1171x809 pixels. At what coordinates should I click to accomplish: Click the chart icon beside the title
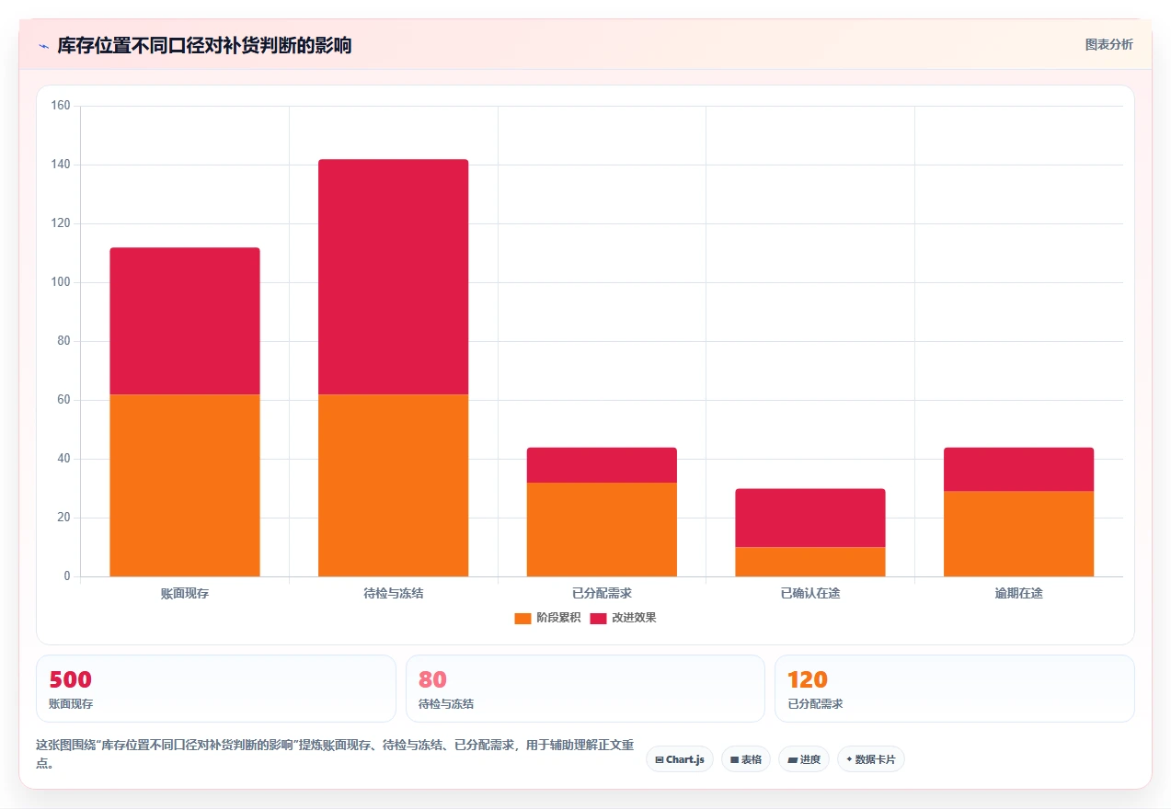tap(43, 46)
